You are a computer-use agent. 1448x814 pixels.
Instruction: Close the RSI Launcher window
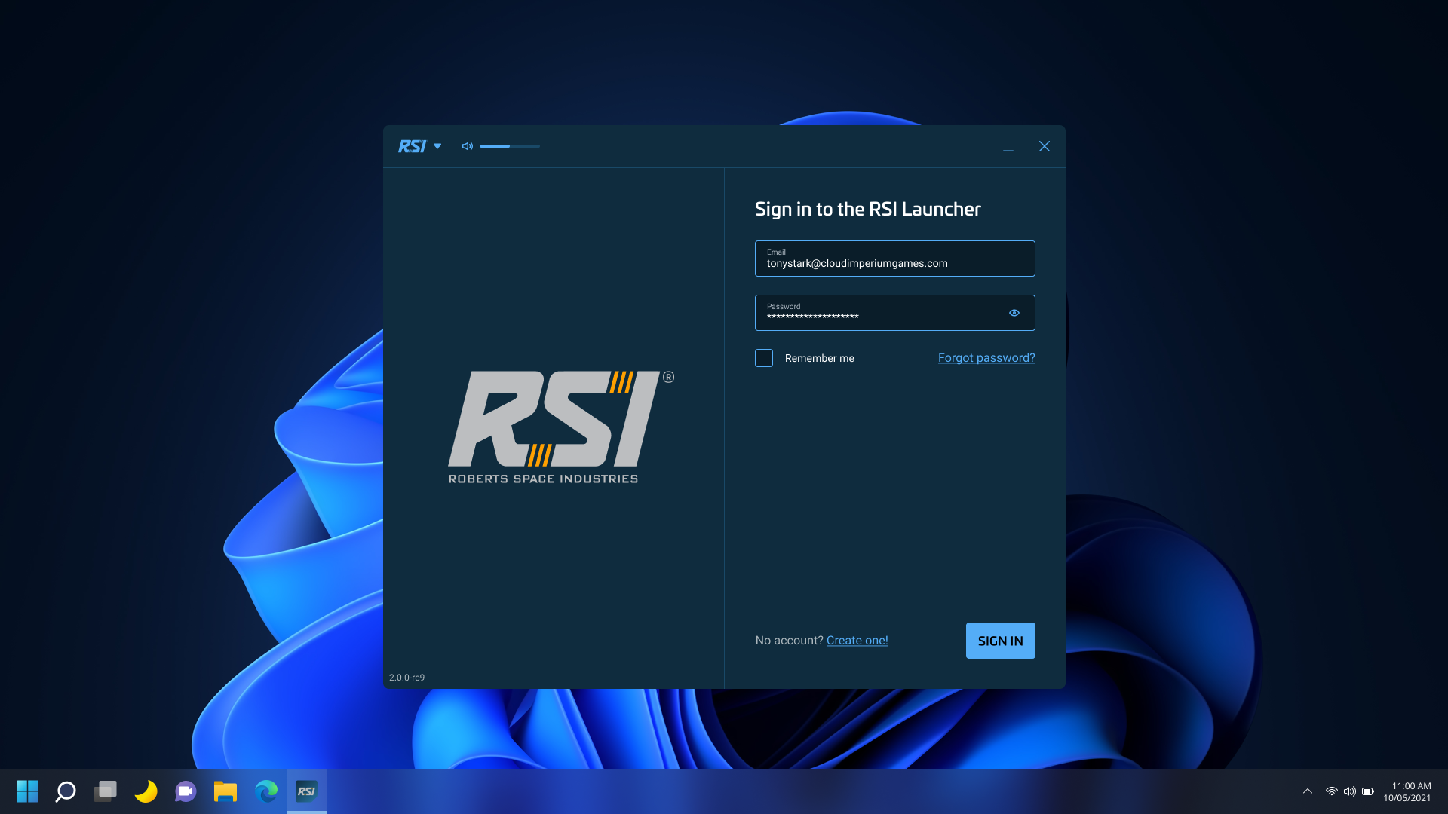[x=1045, y=146]
